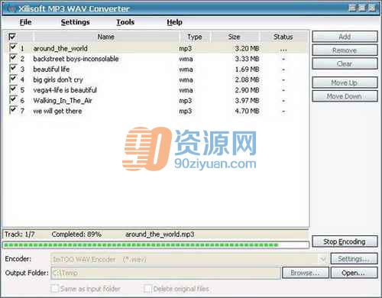Viewport: 382px width, 298px height.
Task: Open the File menu
Action: point(25,22)
